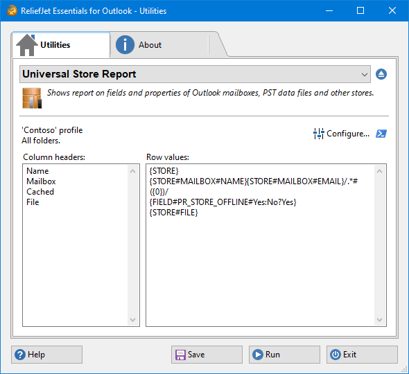Click the ReliefJet app icon in title bar
This screenshot has height=374, width=409.
pos(12,10)
